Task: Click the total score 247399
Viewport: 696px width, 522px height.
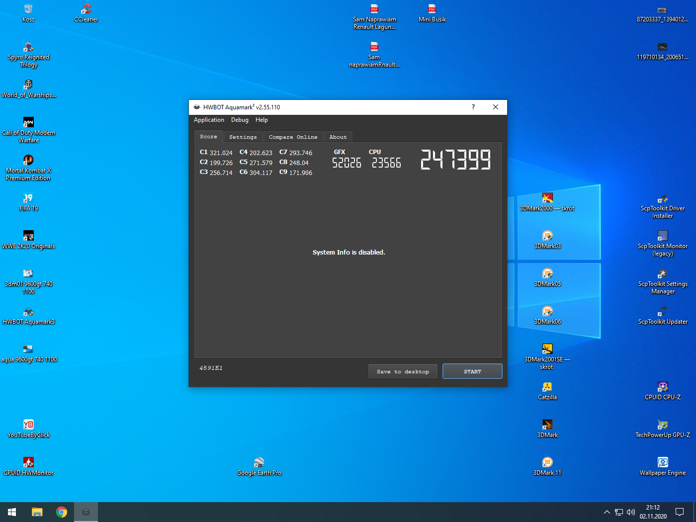Action: (455, 160)
